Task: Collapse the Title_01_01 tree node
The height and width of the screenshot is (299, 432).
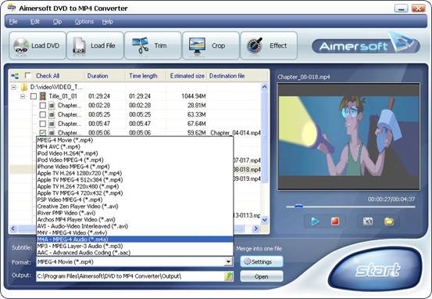Action: tap(23, 96)
